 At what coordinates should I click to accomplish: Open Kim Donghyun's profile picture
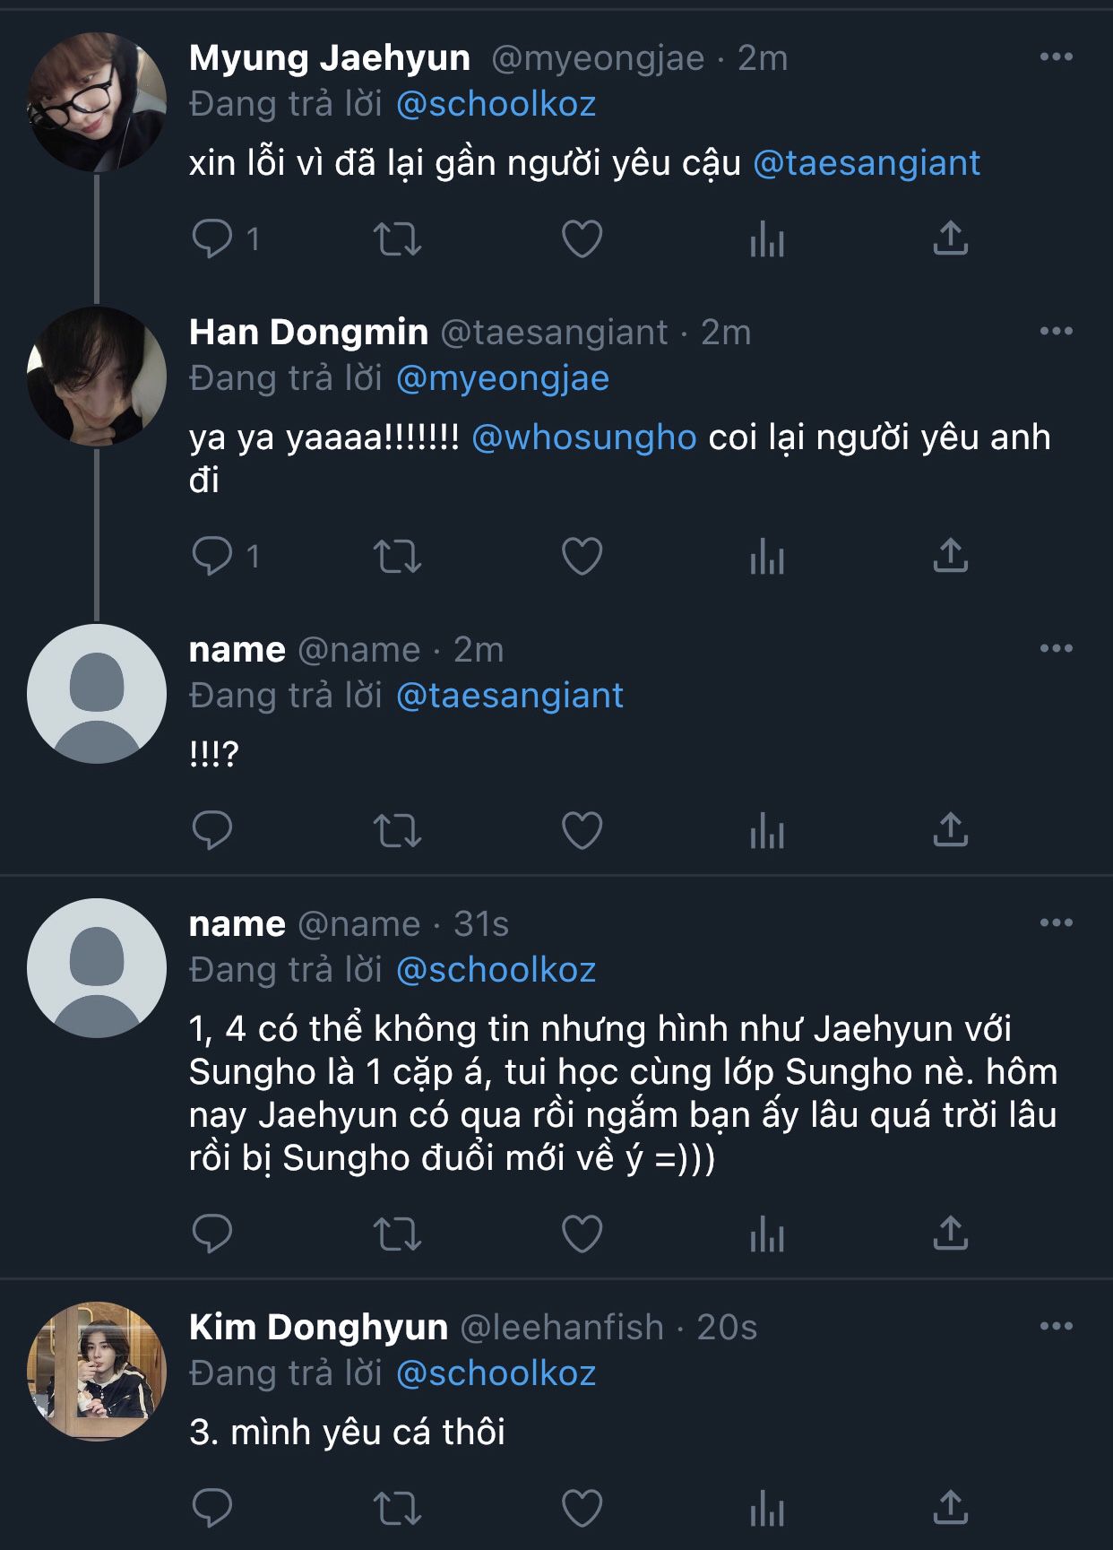point(97,1372)
